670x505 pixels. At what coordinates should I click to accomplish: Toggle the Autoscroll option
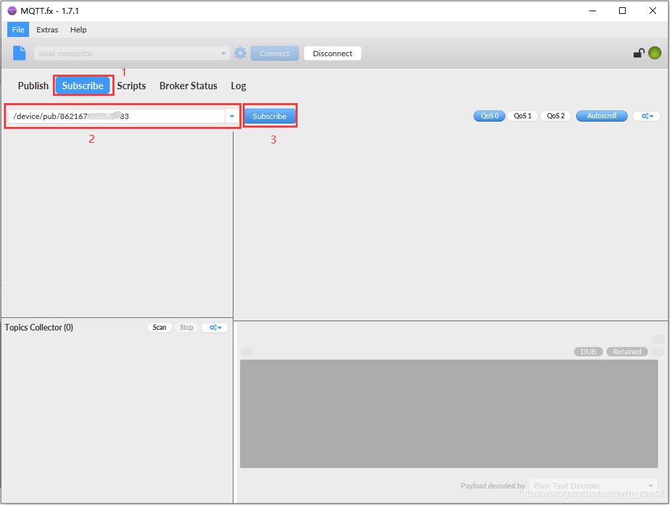pos(602,116)
